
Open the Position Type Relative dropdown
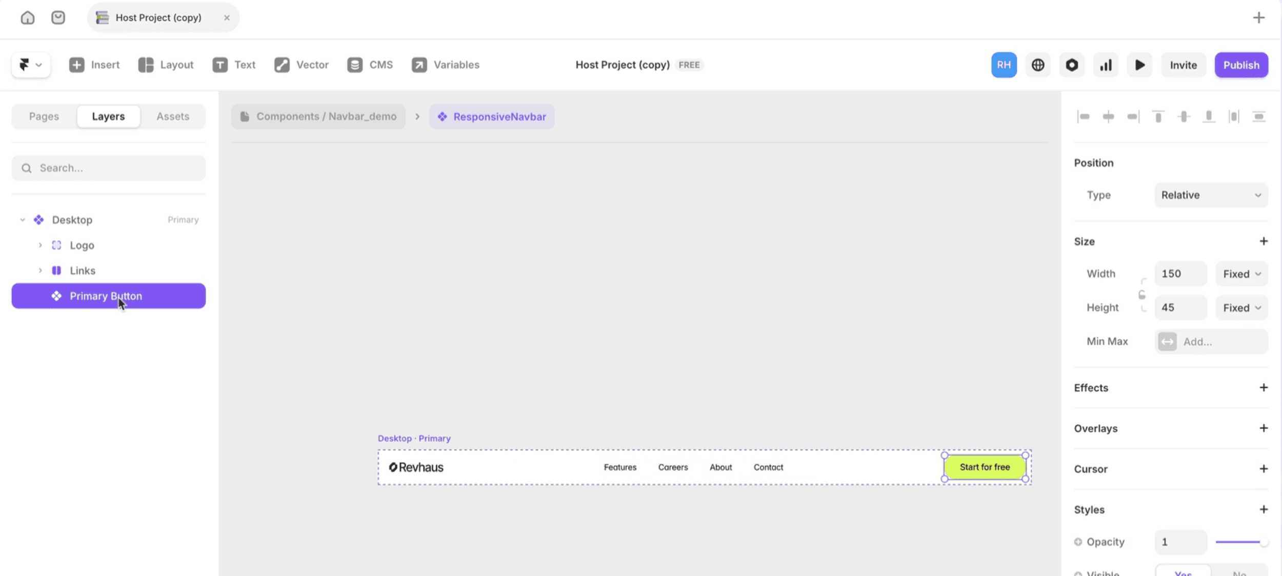[1211, 195]
